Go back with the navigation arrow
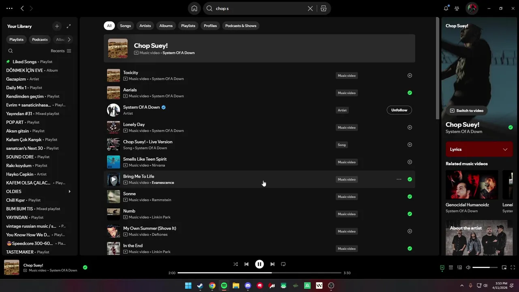The image size is (519, 292). point(22,8)
